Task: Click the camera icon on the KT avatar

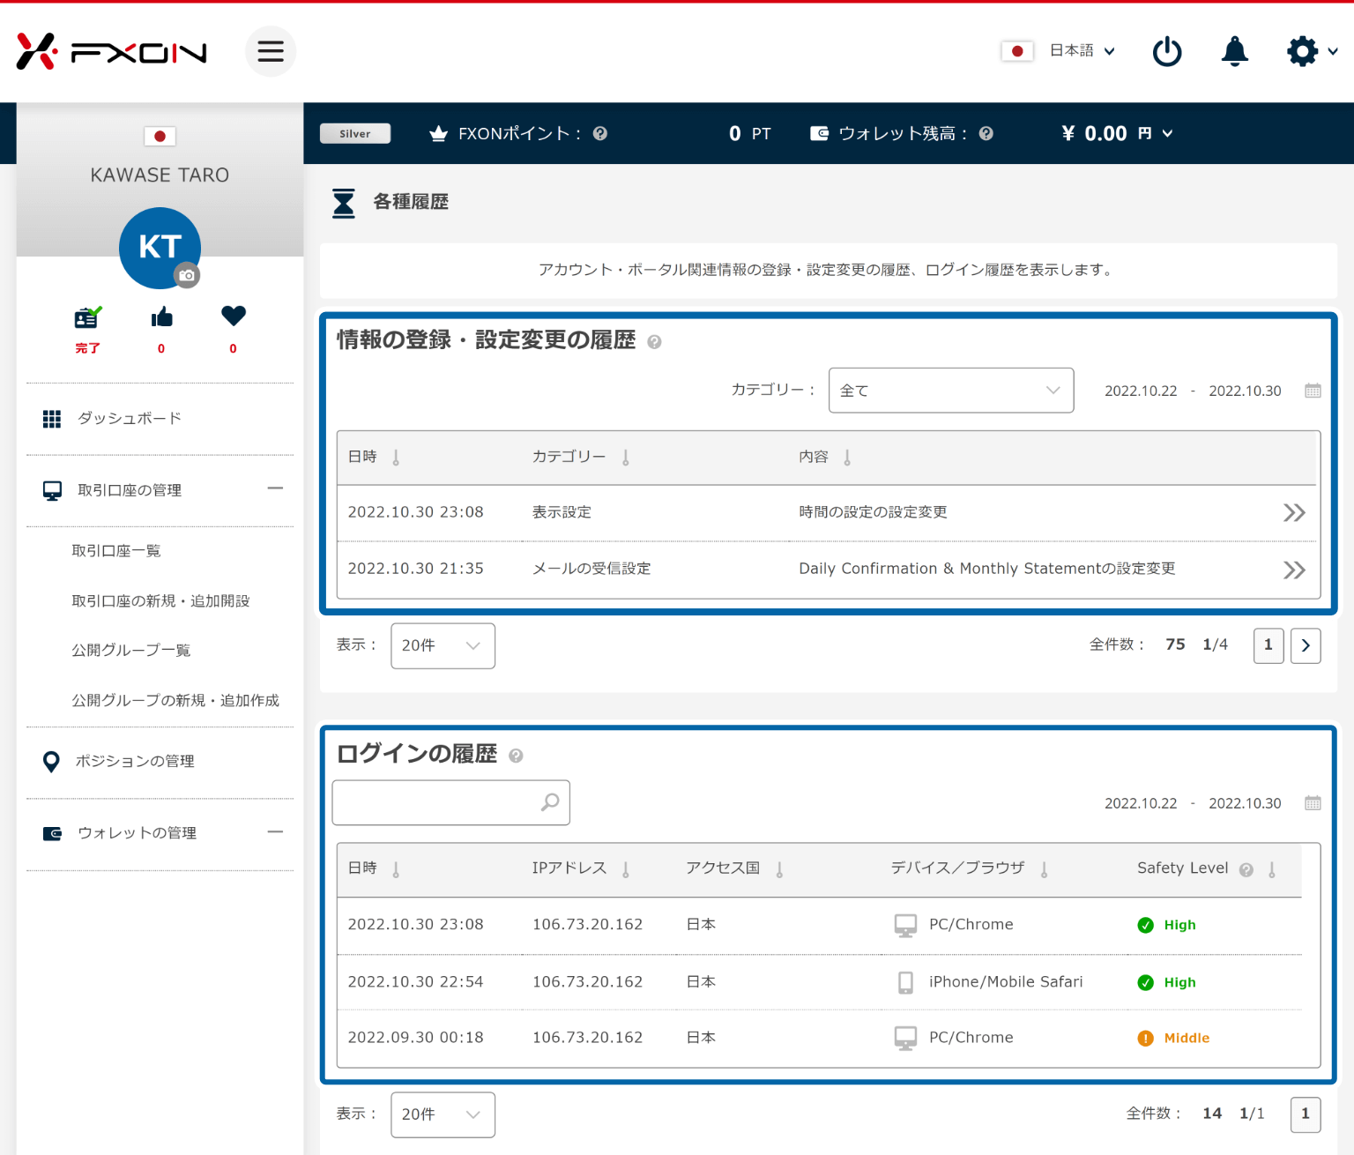Action: pyautogui.click(x=187, y=275)
